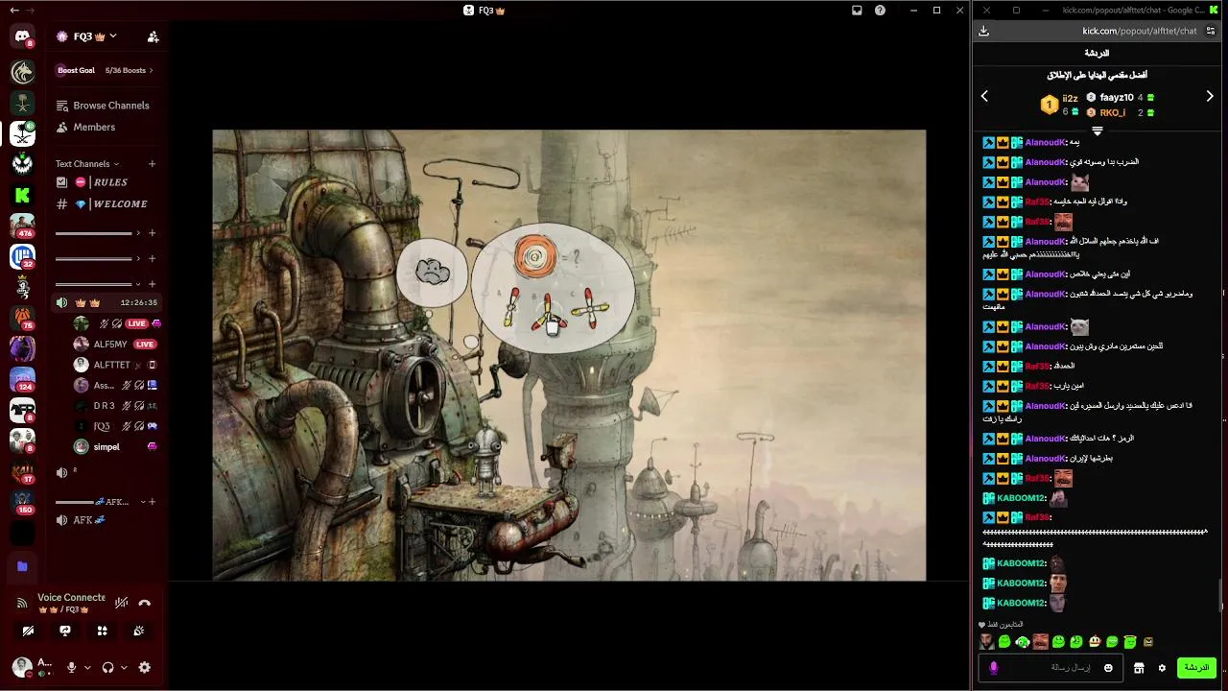1228x691 pixels.
Task: Click the Machinarium stream video
Action: (x=569, y=355)
